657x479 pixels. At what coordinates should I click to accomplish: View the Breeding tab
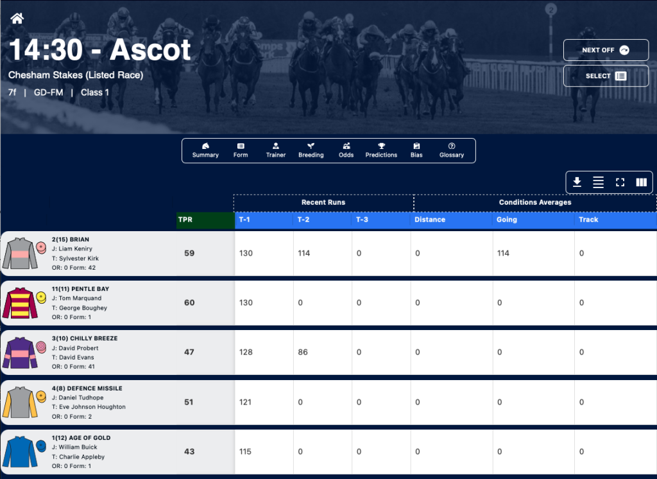pos(311,150)
